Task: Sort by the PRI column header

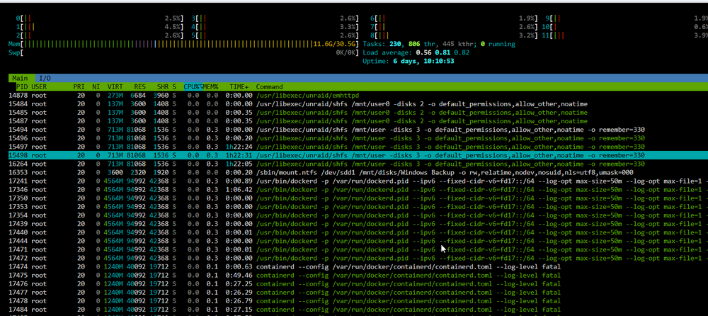Action: click(79, 87)
